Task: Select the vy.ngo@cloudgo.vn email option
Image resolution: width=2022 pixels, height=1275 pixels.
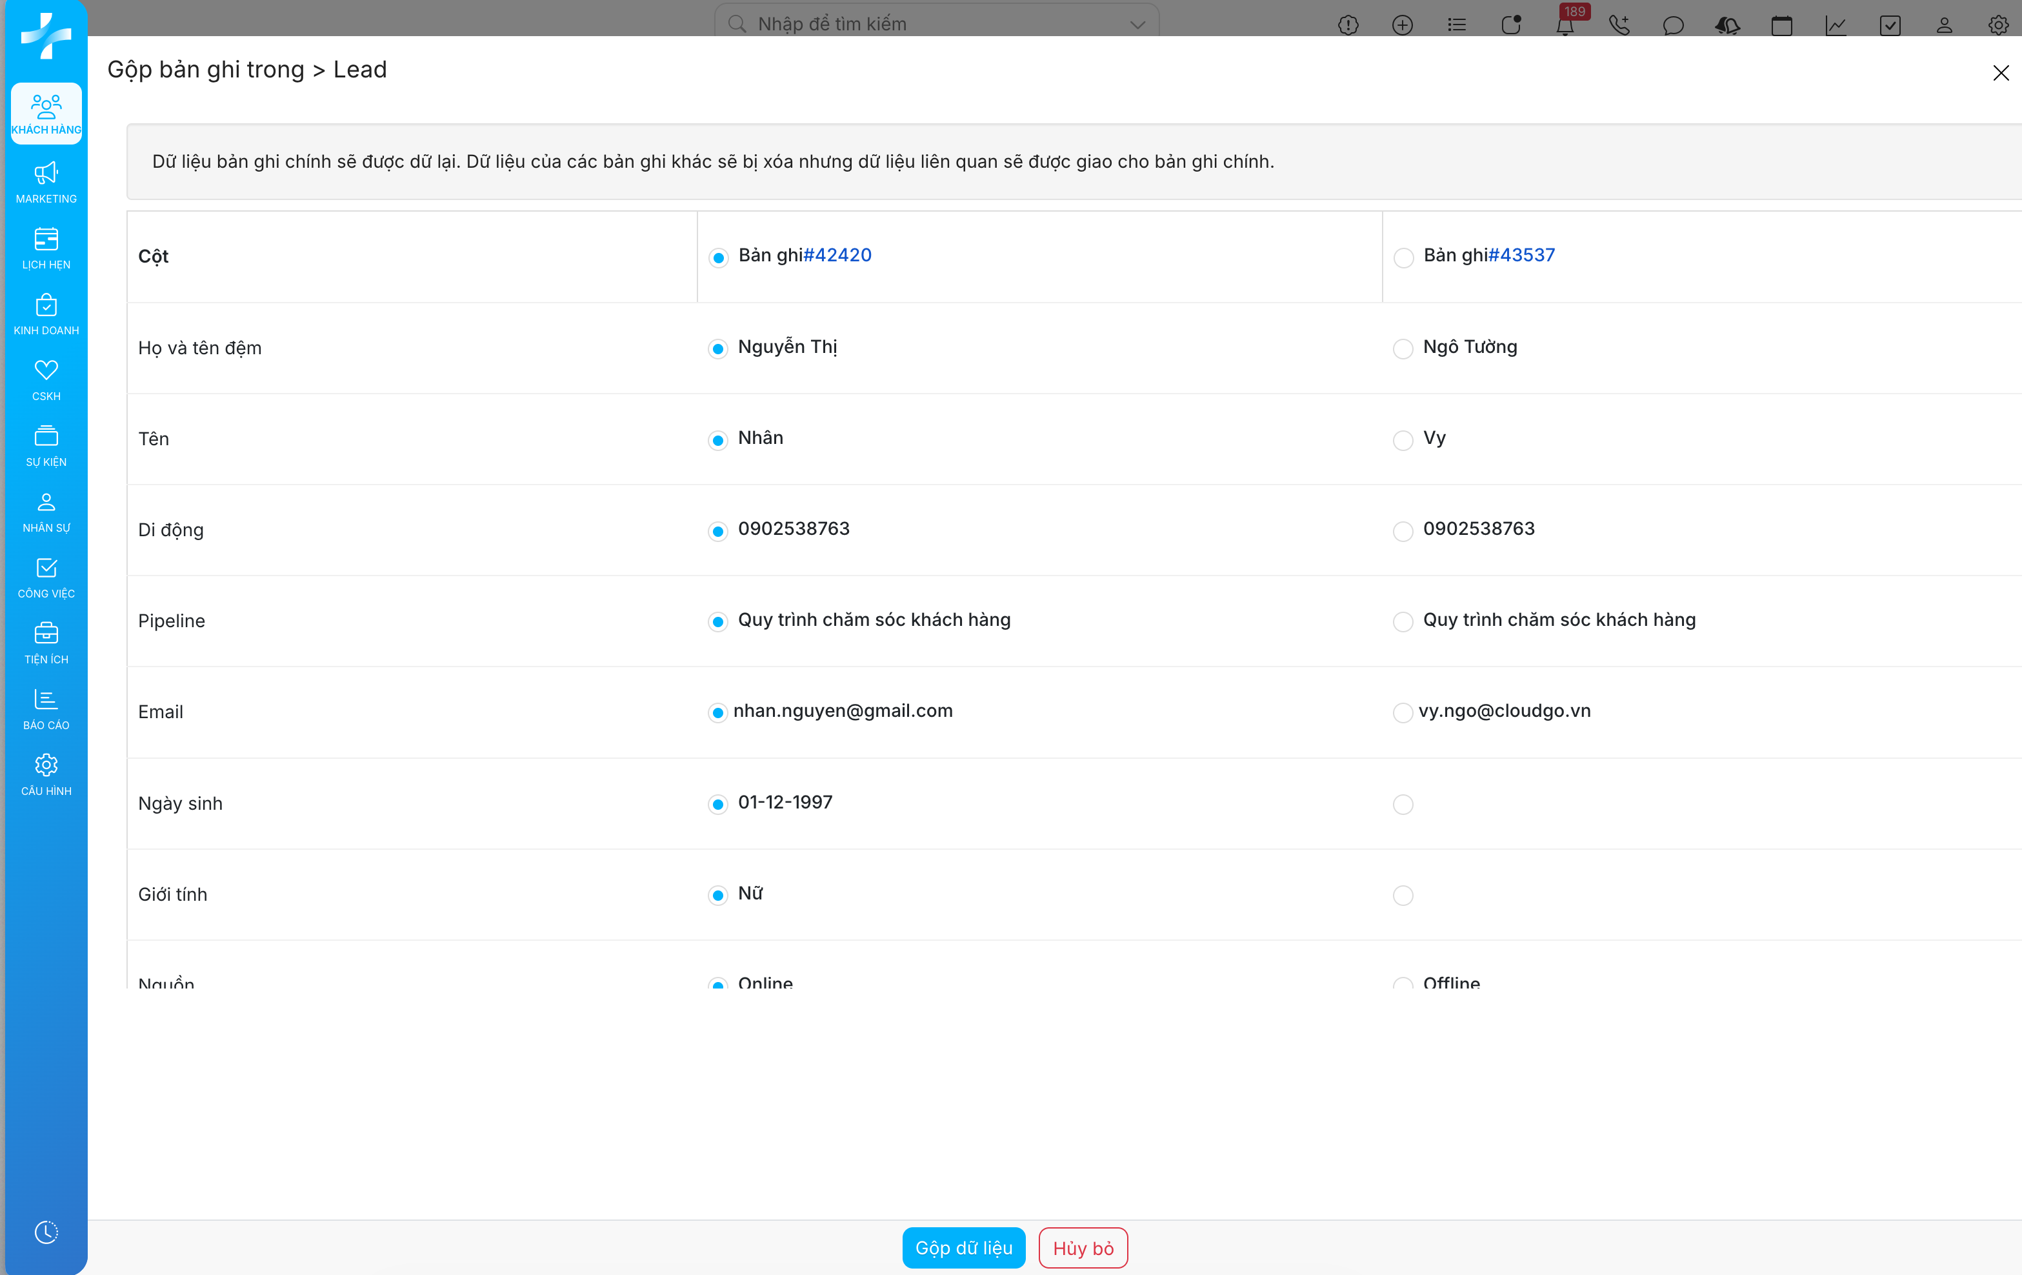Action: (1402, 712)
